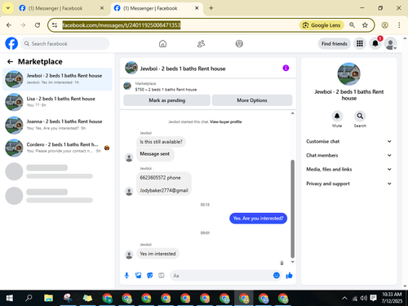Close the first Messenger tab
Image resolution: width=408 pixels, height=306 pixels.
102,8
